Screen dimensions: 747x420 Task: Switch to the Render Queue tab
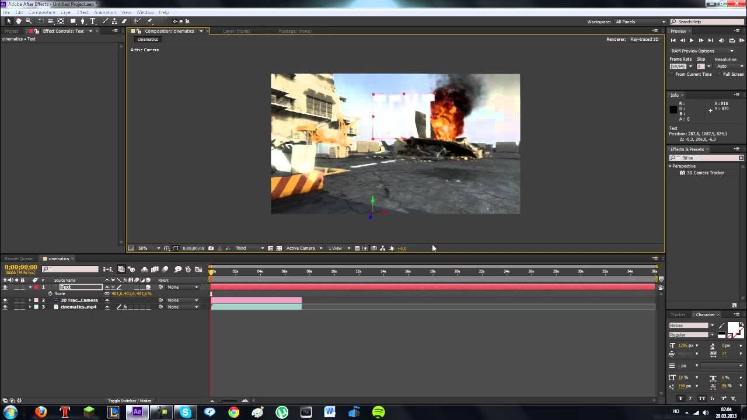pos(19,258)
